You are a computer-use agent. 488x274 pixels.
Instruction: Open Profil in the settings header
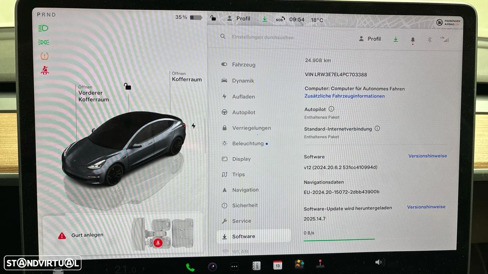(370, 39)
